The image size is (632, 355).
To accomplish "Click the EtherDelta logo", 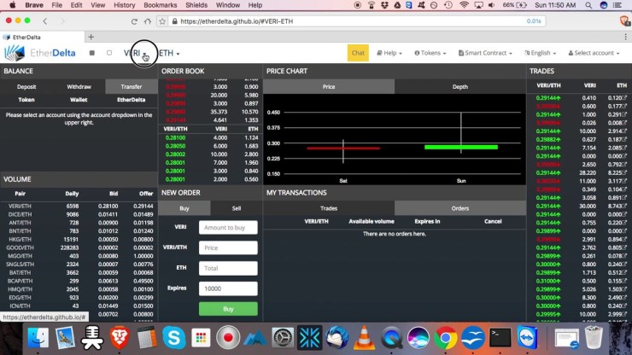I will [32, 53].
